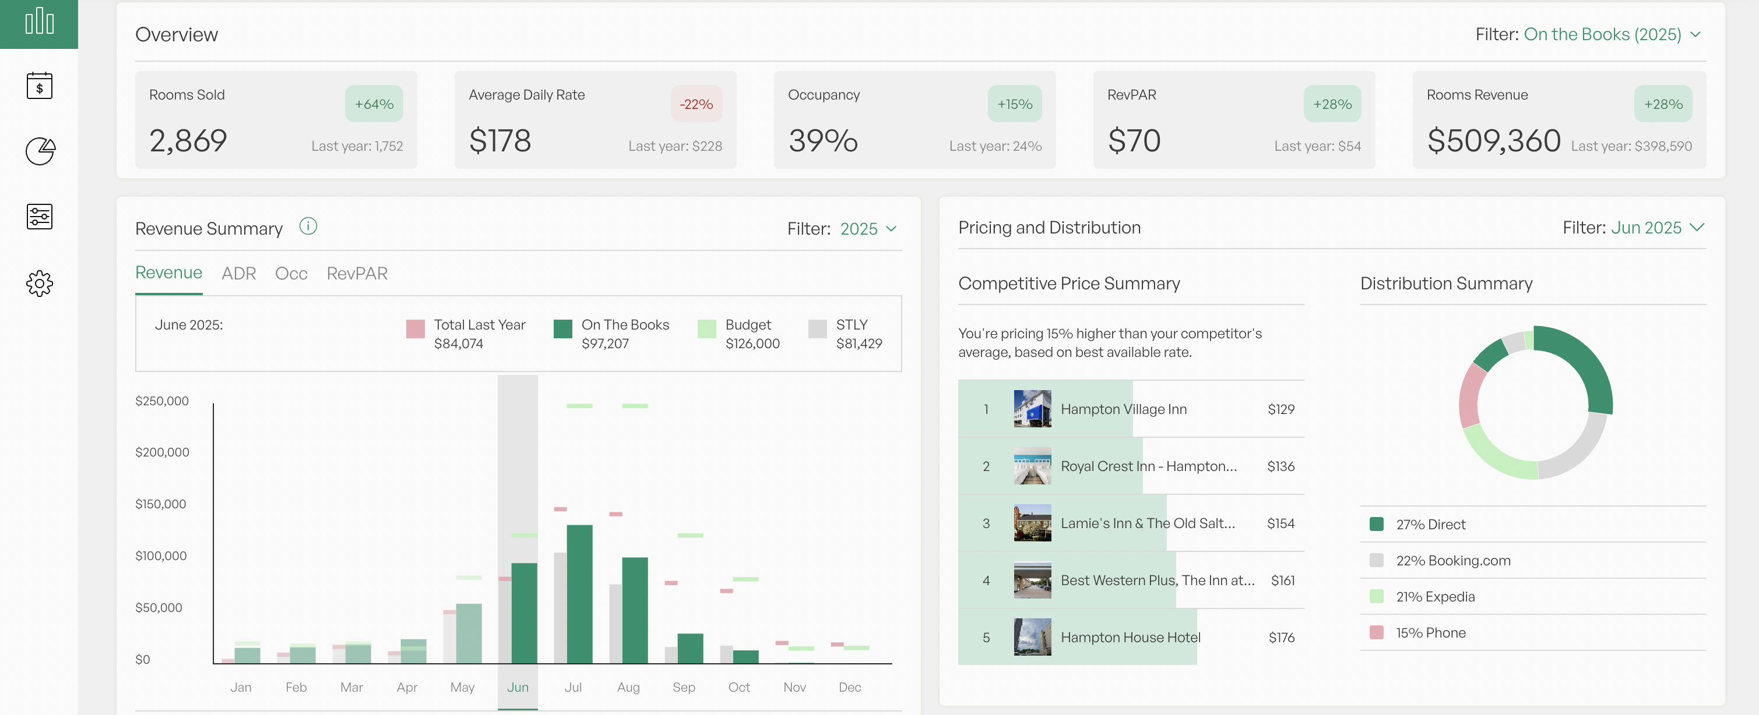Toggle the Total Last Year legend swatch
Viewport: 1759px width, 715px height.
pos(415,329)
